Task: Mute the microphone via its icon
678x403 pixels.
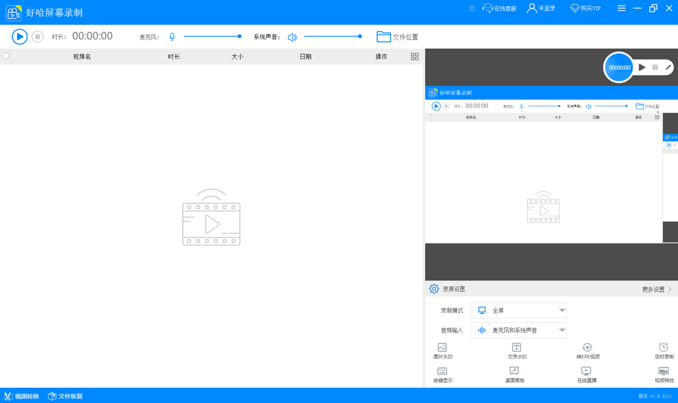Action: [x=172, y=37]
